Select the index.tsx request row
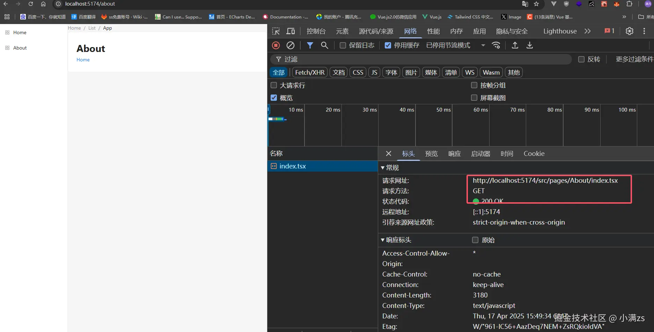The width and height of the screenshot is (654, 332). (x=323, y=166)
